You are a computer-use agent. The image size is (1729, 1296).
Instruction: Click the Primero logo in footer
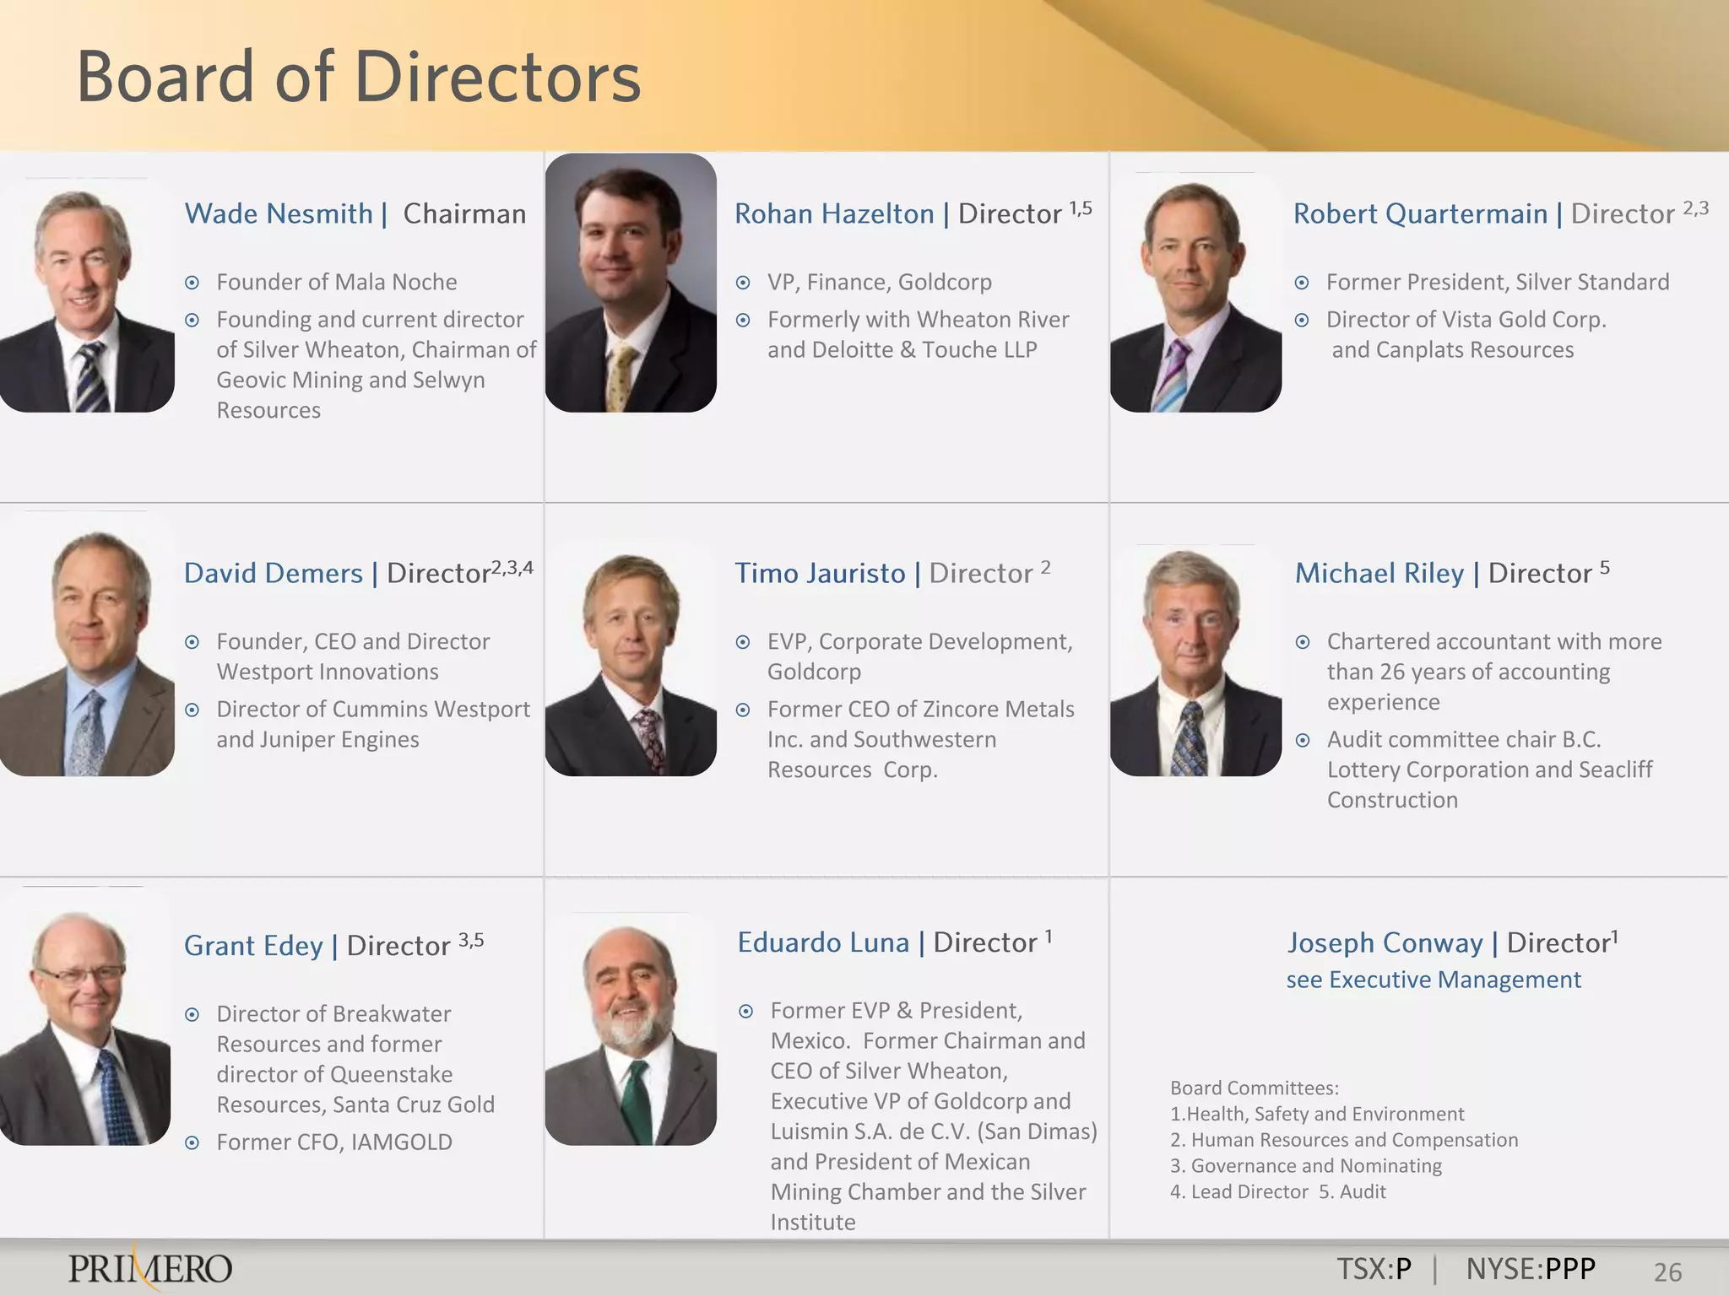[x=150, y=1269]
